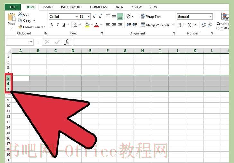Increase font size with larger A icon

pyautogui.click(x=94, y=17)
